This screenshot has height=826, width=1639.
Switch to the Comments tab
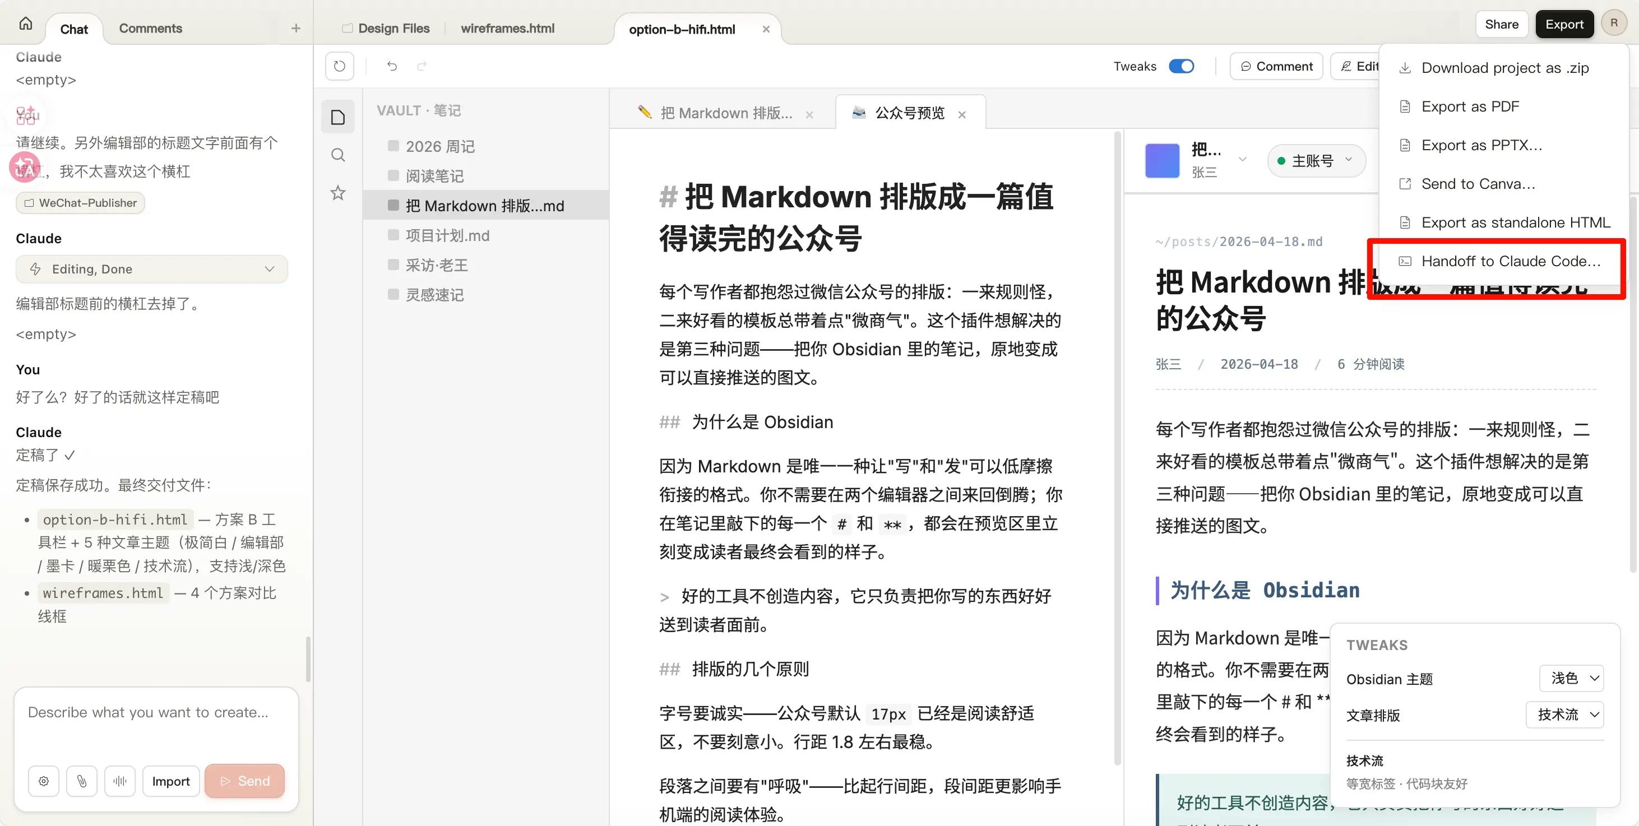coord(150,29)
